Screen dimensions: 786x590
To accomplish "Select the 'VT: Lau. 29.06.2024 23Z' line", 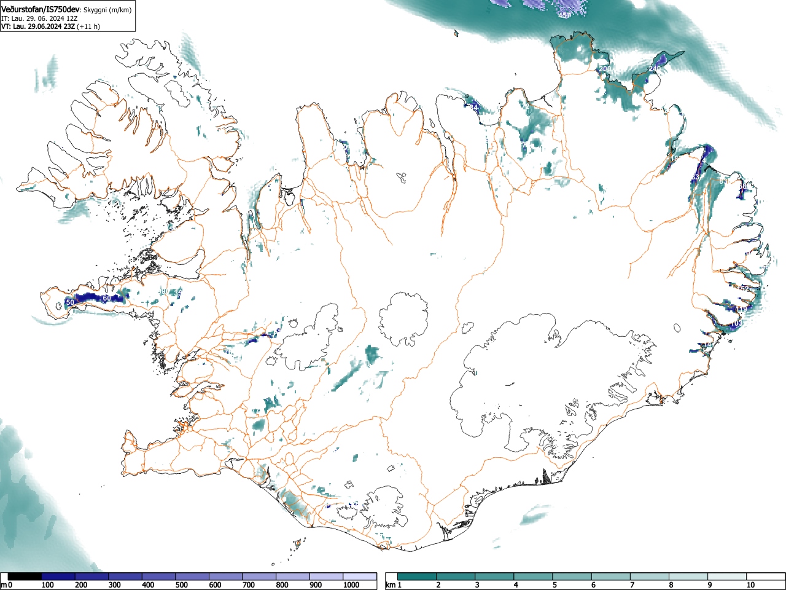I will 38,26.
